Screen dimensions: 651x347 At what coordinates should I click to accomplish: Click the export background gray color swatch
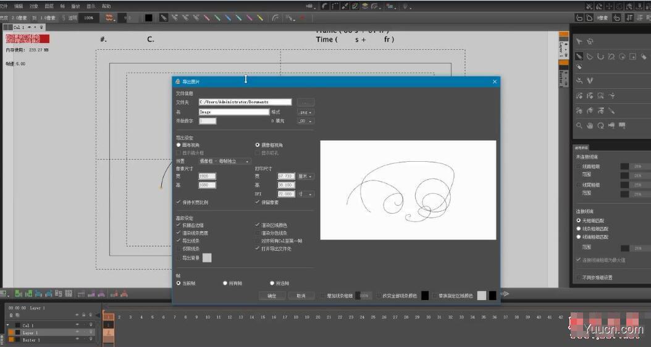tap(207, 257)
